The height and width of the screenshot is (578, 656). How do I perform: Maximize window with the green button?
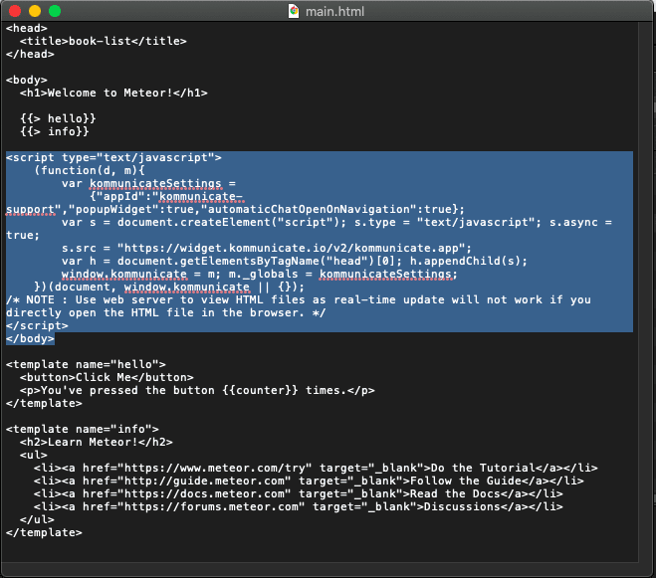pos(55,11)
